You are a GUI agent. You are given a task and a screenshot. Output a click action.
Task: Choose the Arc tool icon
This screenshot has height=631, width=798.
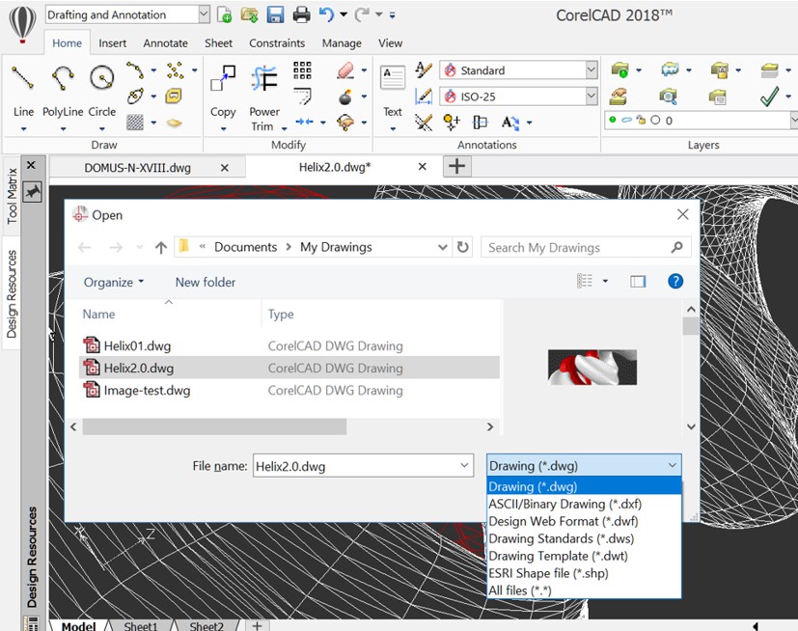(135, 69)
